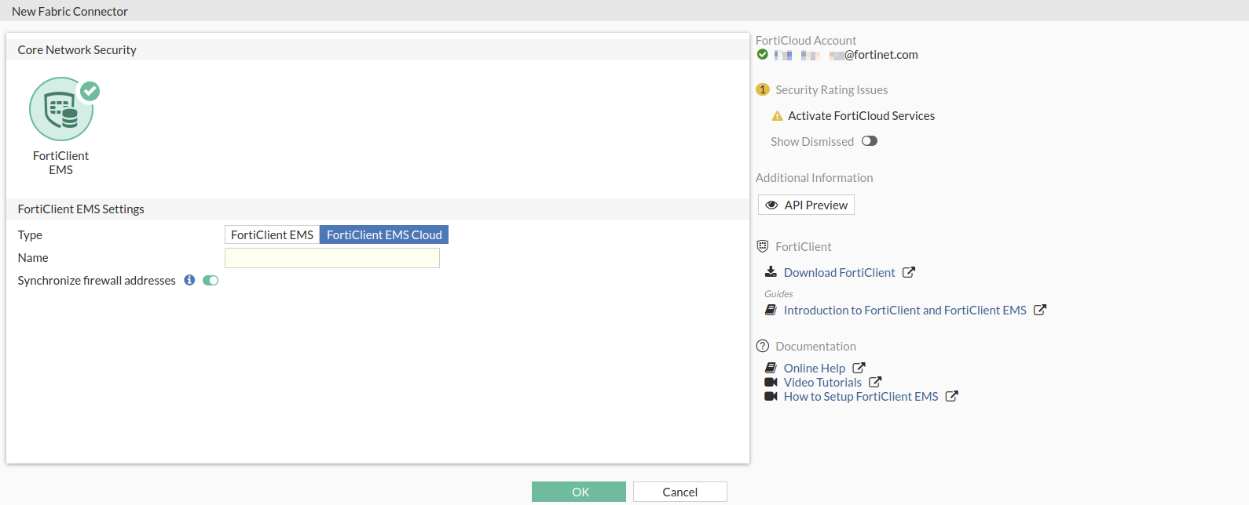Click the Additional Information heading

pos(815,178)
